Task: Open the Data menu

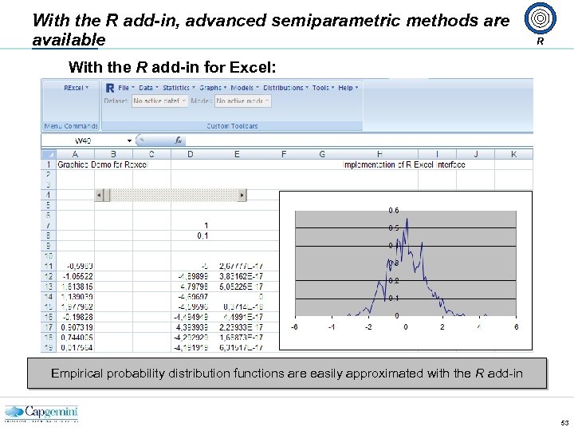Action: pos(148,88)
